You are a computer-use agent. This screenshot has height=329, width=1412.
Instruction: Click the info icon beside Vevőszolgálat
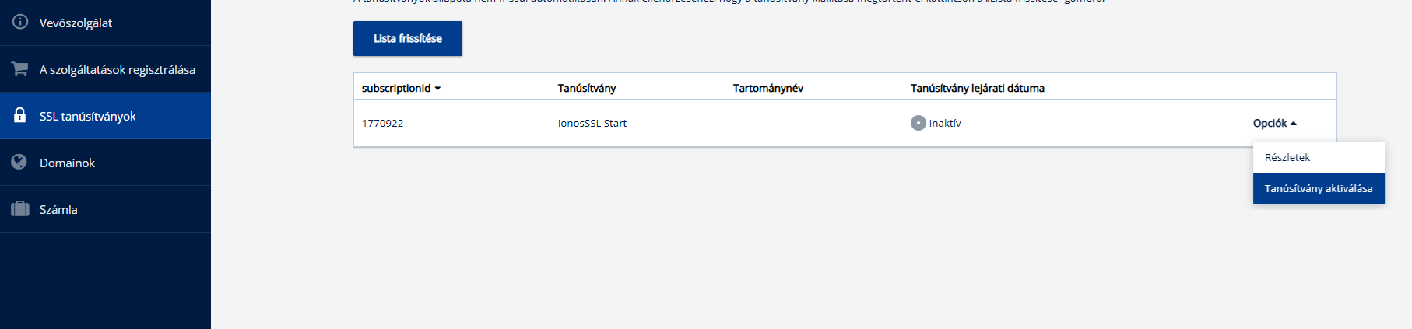point(20,22)
